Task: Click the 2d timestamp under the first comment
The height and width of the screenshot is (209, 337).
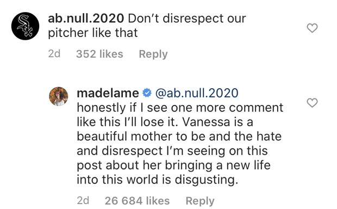Action: (x=54, y=54)
